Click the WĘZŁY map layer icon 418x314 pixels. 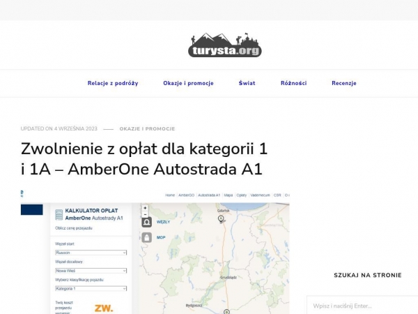146,222
